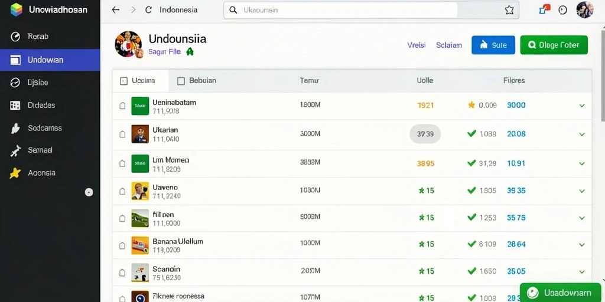Click the sidebar round collapse handle
605x302 pixels.
tap(89, 192)
